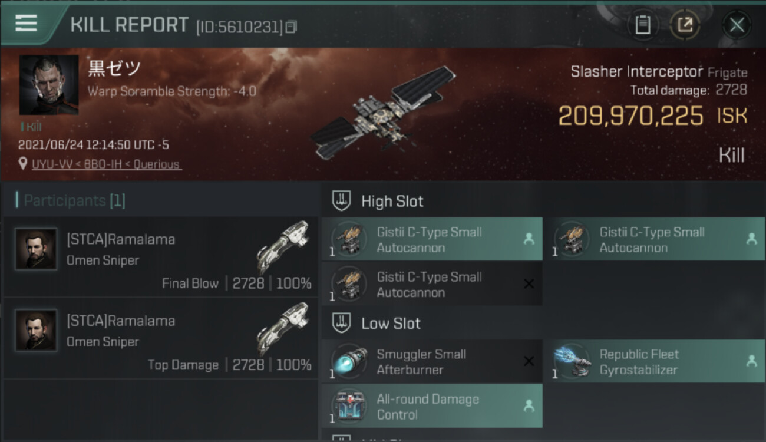Screen dimensions: 766x442
Task: Select the destroyed Gistii Autocannon with X
Action: coord(432,285)
